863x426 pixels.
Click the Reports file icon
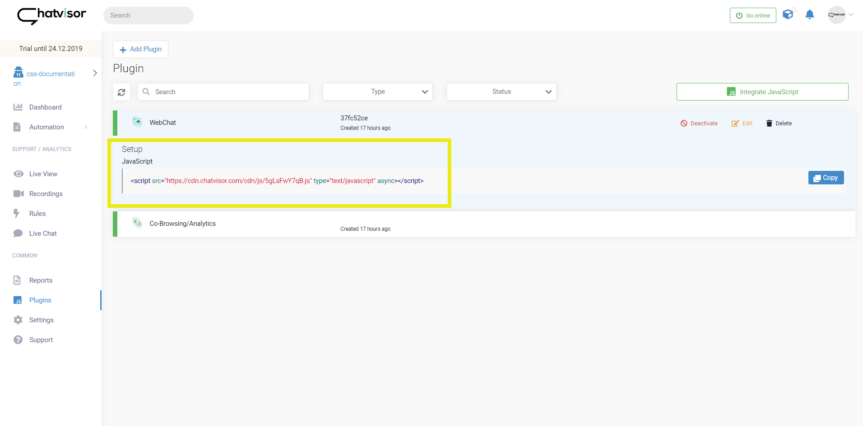tap(17, 280)
